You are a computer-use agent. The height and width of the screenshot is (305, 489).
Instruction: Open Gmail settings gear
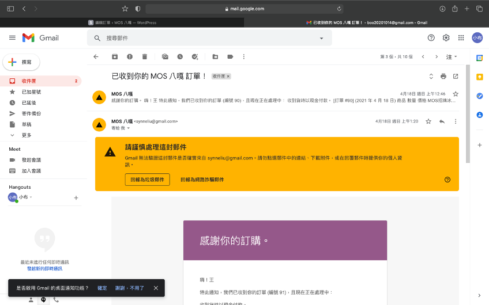446,37
